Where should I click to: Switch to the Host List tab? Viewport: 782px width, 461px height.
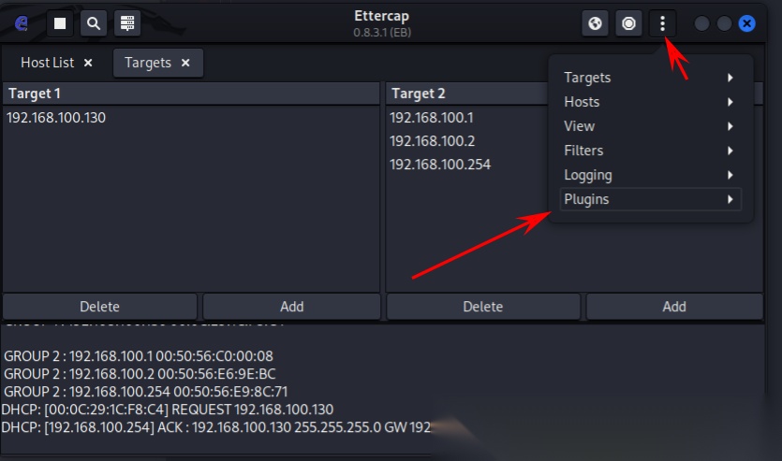click(x=48, y=63)
